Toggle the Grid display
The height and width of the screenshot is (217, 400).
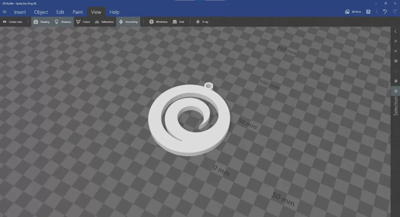(178, 22)
